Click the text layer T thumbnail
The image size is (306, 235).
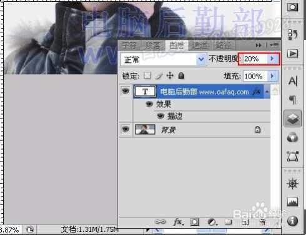(146, 92)
